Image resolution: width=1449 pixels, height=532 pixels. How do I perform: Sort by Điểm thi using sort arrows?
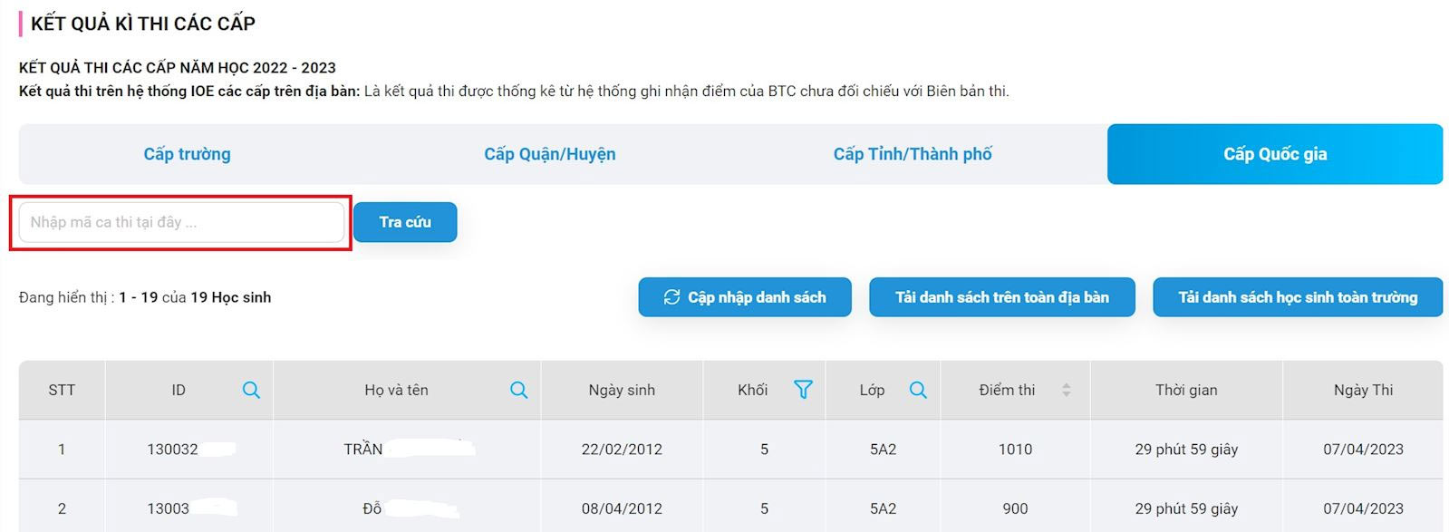point(1066,390)
